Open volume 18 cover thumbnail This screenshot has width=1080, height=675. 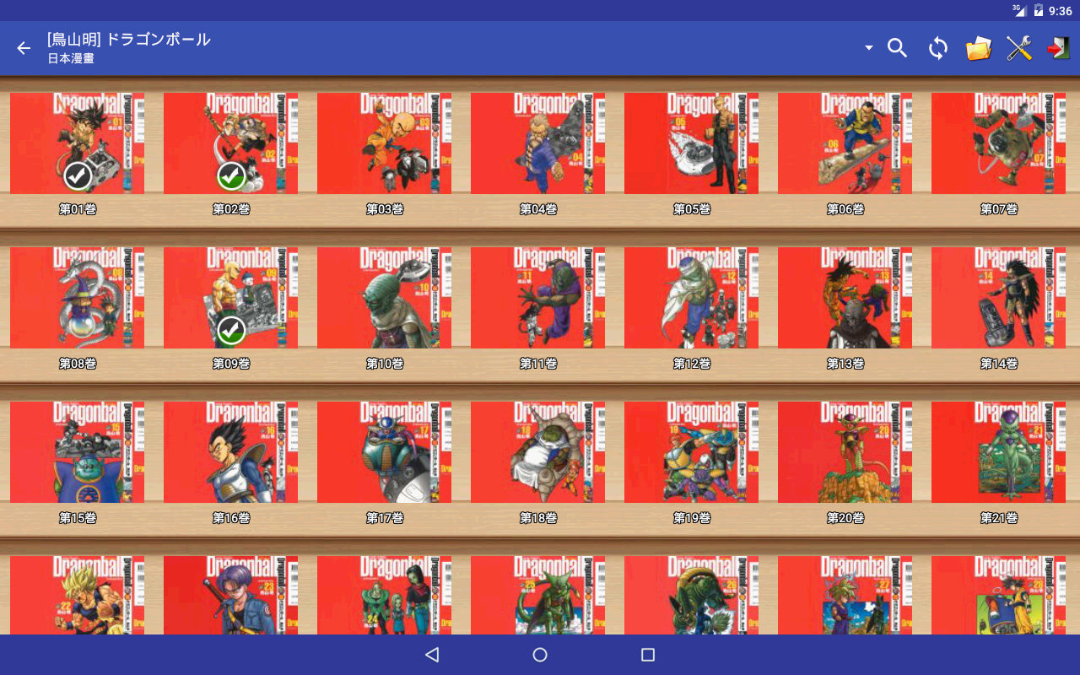coord(538,452)
